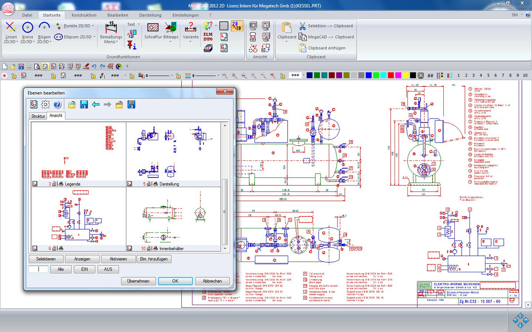The width and height of the screenshot is (532, 332).
Task: Click the gray forward arrow in Ebenen dialog
Action: pos(107,104)
